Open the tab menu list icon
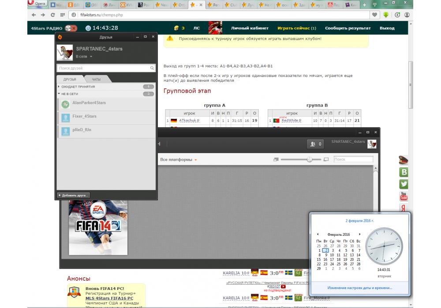 pos(374,5)
